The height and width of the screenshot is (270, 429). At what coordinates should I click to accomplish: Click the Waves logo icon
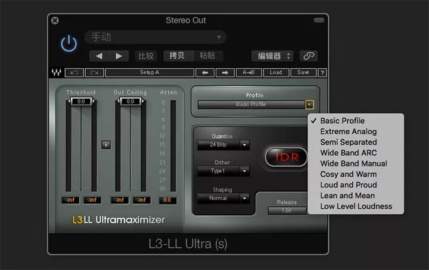[57, 73]
